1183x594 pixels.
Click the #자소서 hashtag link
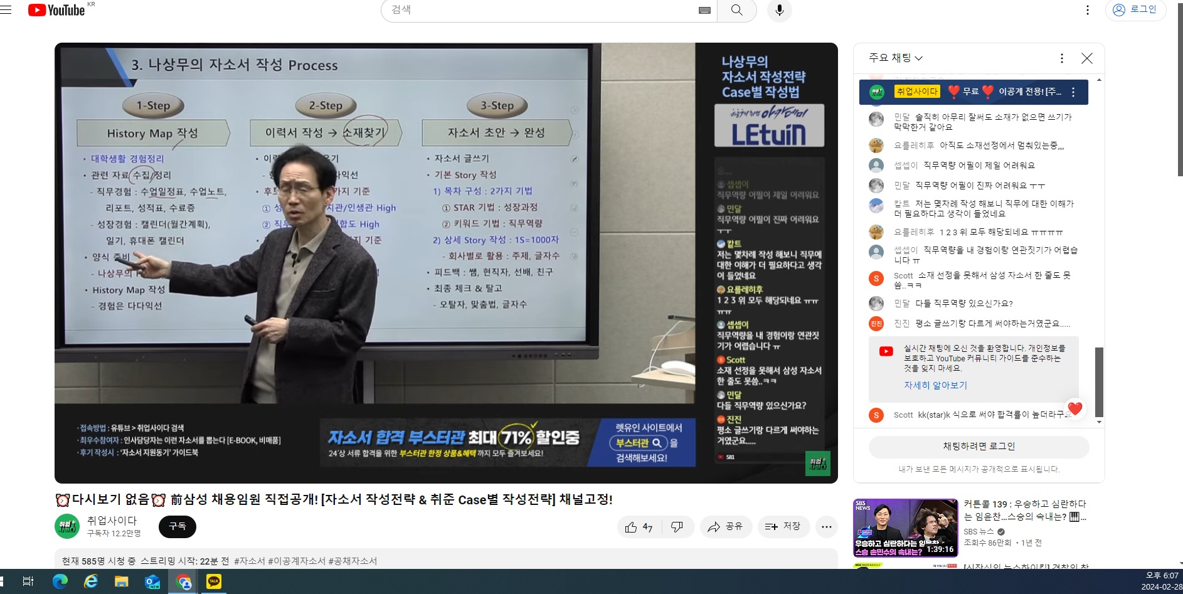click(x=250, y=561)
